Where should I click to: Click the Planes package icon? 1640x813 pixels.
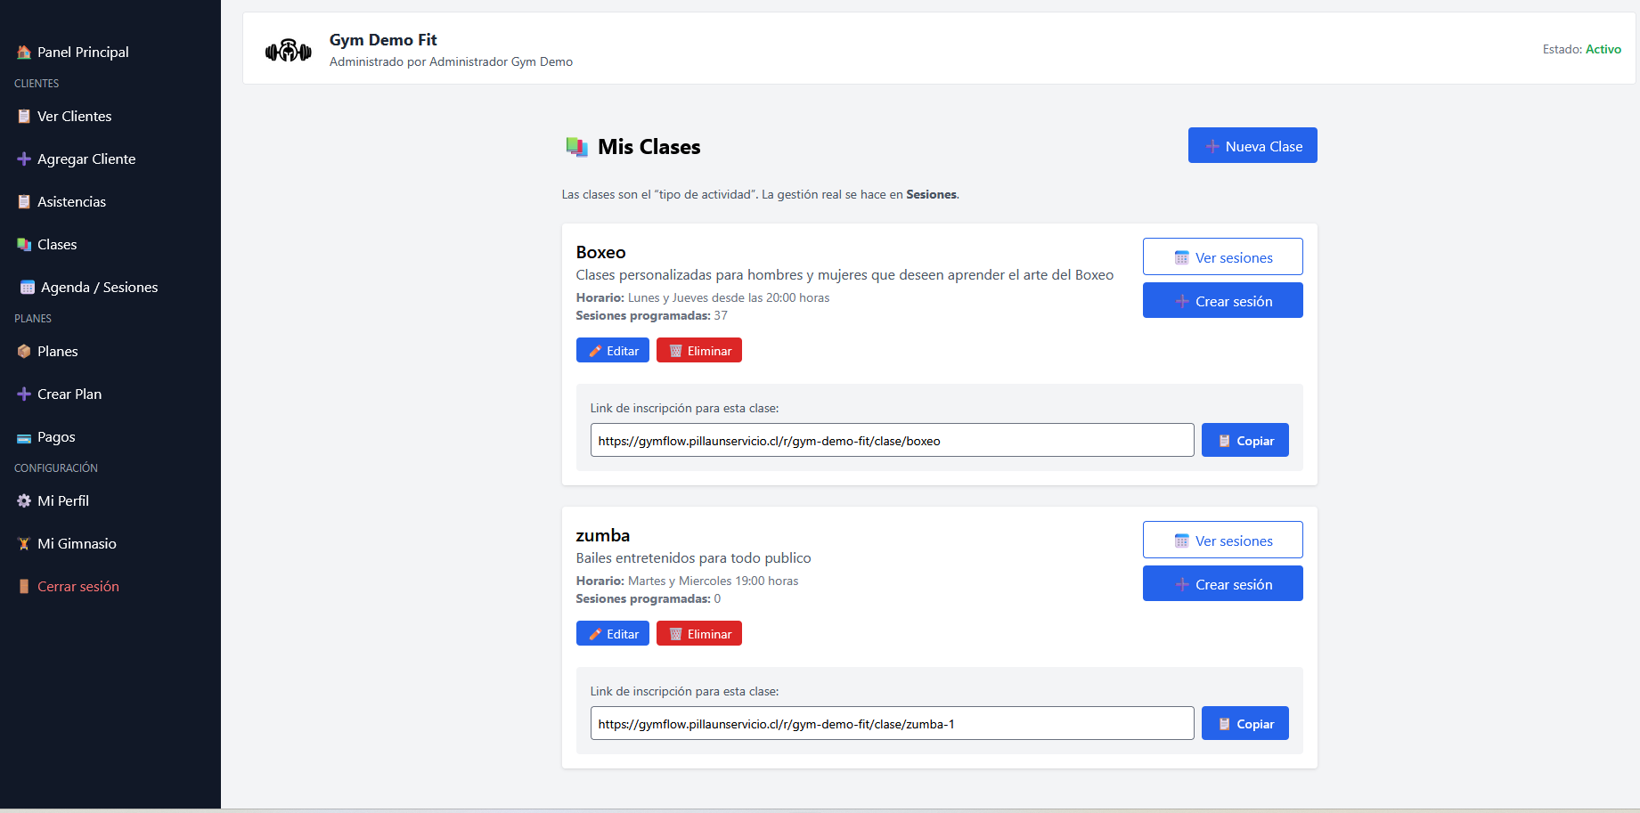[24, 352]
